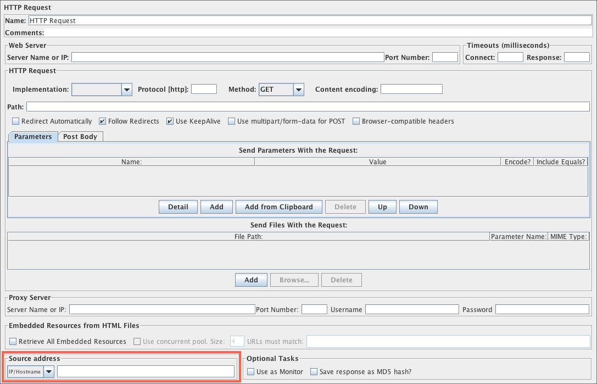This screenshot has height=384, width=597.
Task: Click Add button under Send Files
Action: click(x=251, y=280)
